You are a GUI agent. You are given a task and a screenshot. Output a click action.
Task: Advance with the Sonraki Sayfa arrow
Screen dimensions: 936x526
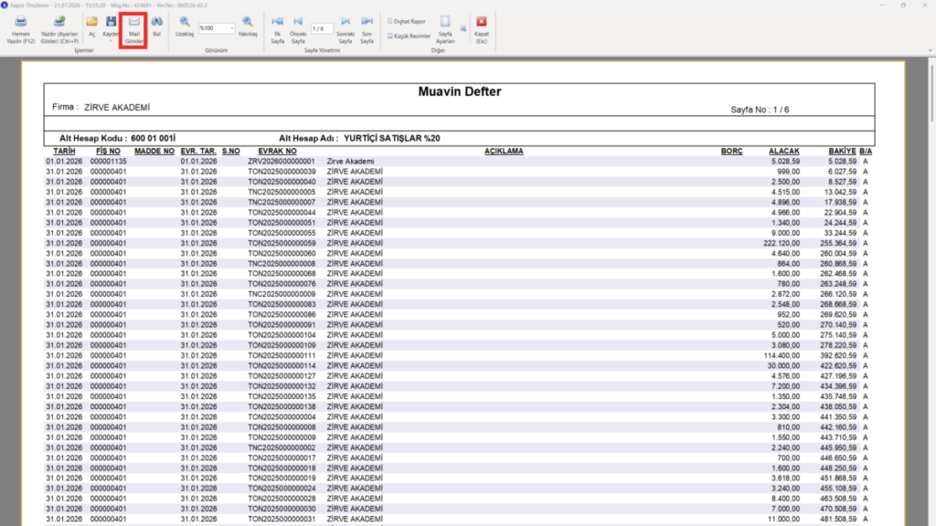[345, 22]
